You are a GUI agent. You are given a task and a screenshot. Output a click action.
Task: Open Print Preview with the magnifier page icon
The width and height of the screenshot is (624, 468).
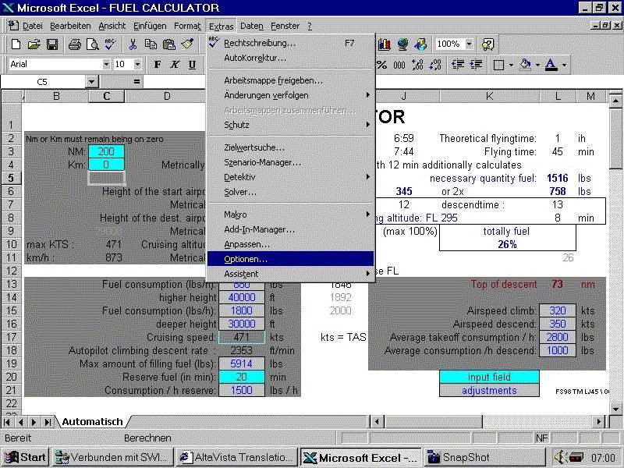point(92,44)
